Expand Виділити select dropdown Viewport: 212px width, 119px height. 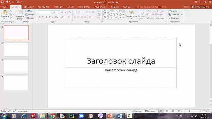pos(174,18)
